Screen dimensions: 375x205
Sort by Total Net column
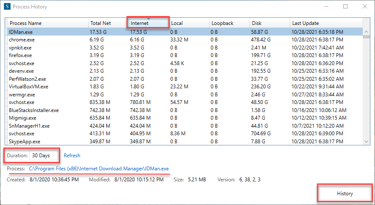coord(108,23)
